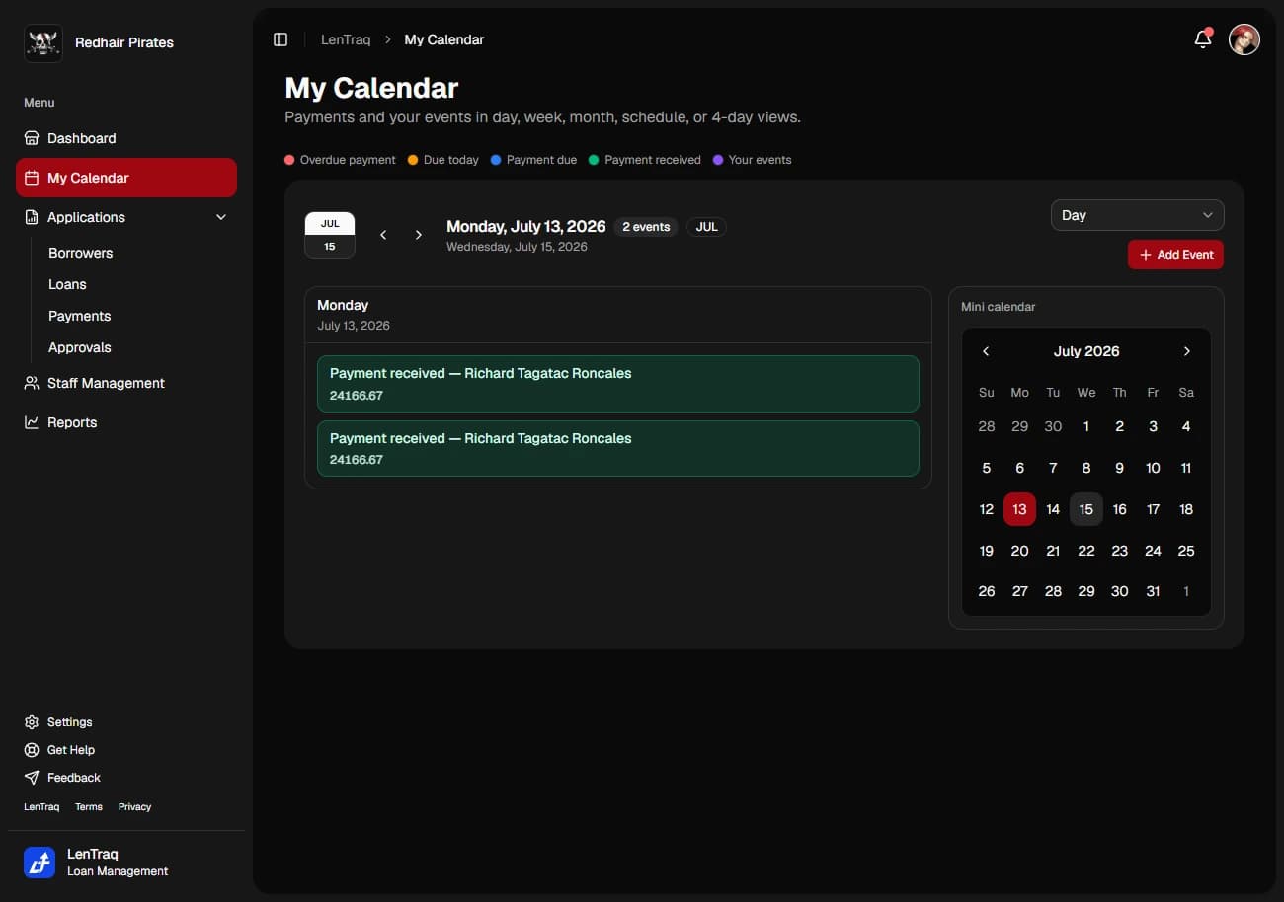Go to the previous day arrow
The image size is (1284, 902).
point(383,235)
